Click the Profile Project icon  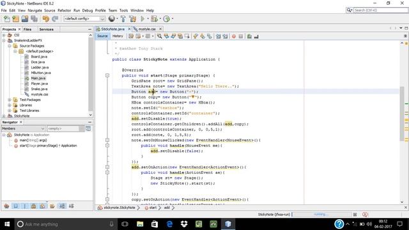pyautogui.click(x=166, y=19)
